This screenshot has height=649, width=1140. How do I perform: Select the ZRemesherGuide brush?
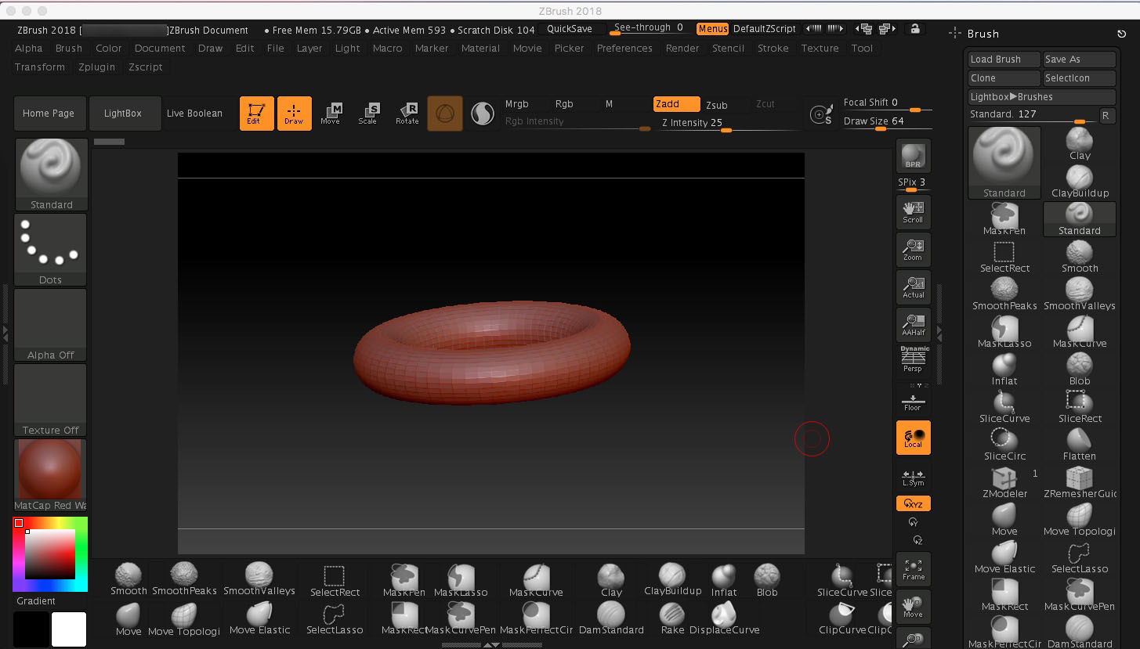(x=1080, y=479)
